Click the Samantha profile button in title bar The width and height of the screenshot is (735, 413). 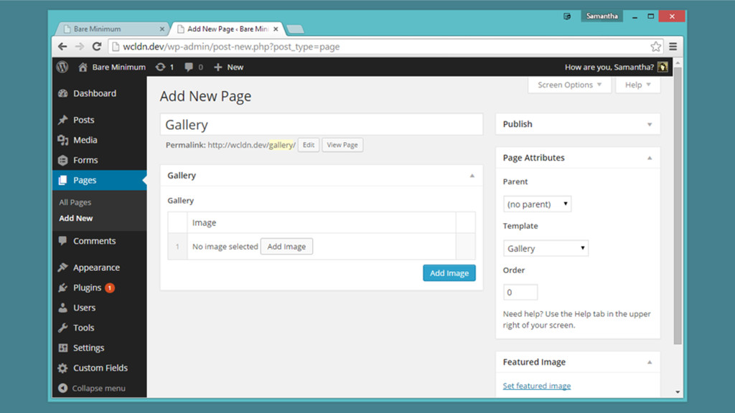point(602,16)
